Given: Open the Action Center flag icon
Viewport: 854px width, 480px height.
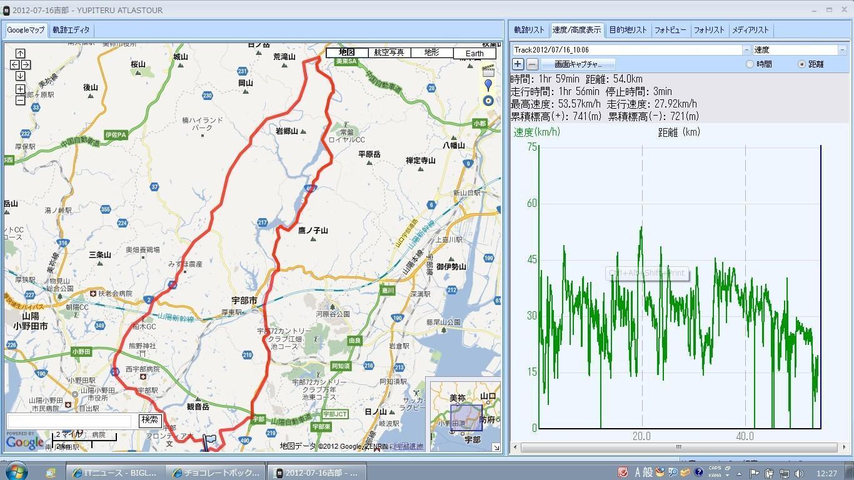Looking at the screenshot, I should tap(755, 473).
